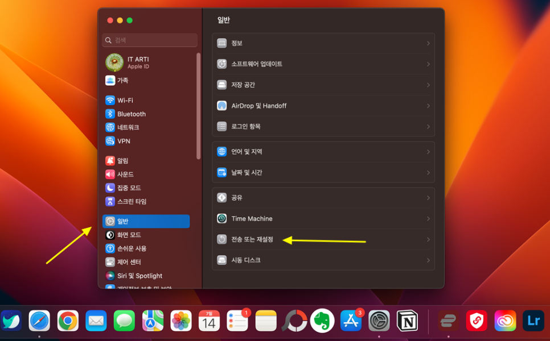This screenshot has height=341, width=550.
Task: Click the Bluetooth icon in sidebar
Action: tap(110, 114)
